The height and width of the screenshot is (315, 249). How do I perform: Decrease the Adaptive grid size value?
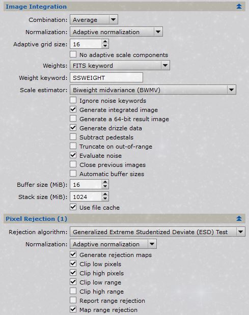(x=105, y=46)
